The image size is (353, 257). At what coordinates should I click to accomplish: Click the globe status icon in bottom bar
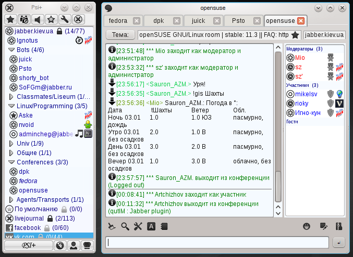click(60, 246)
